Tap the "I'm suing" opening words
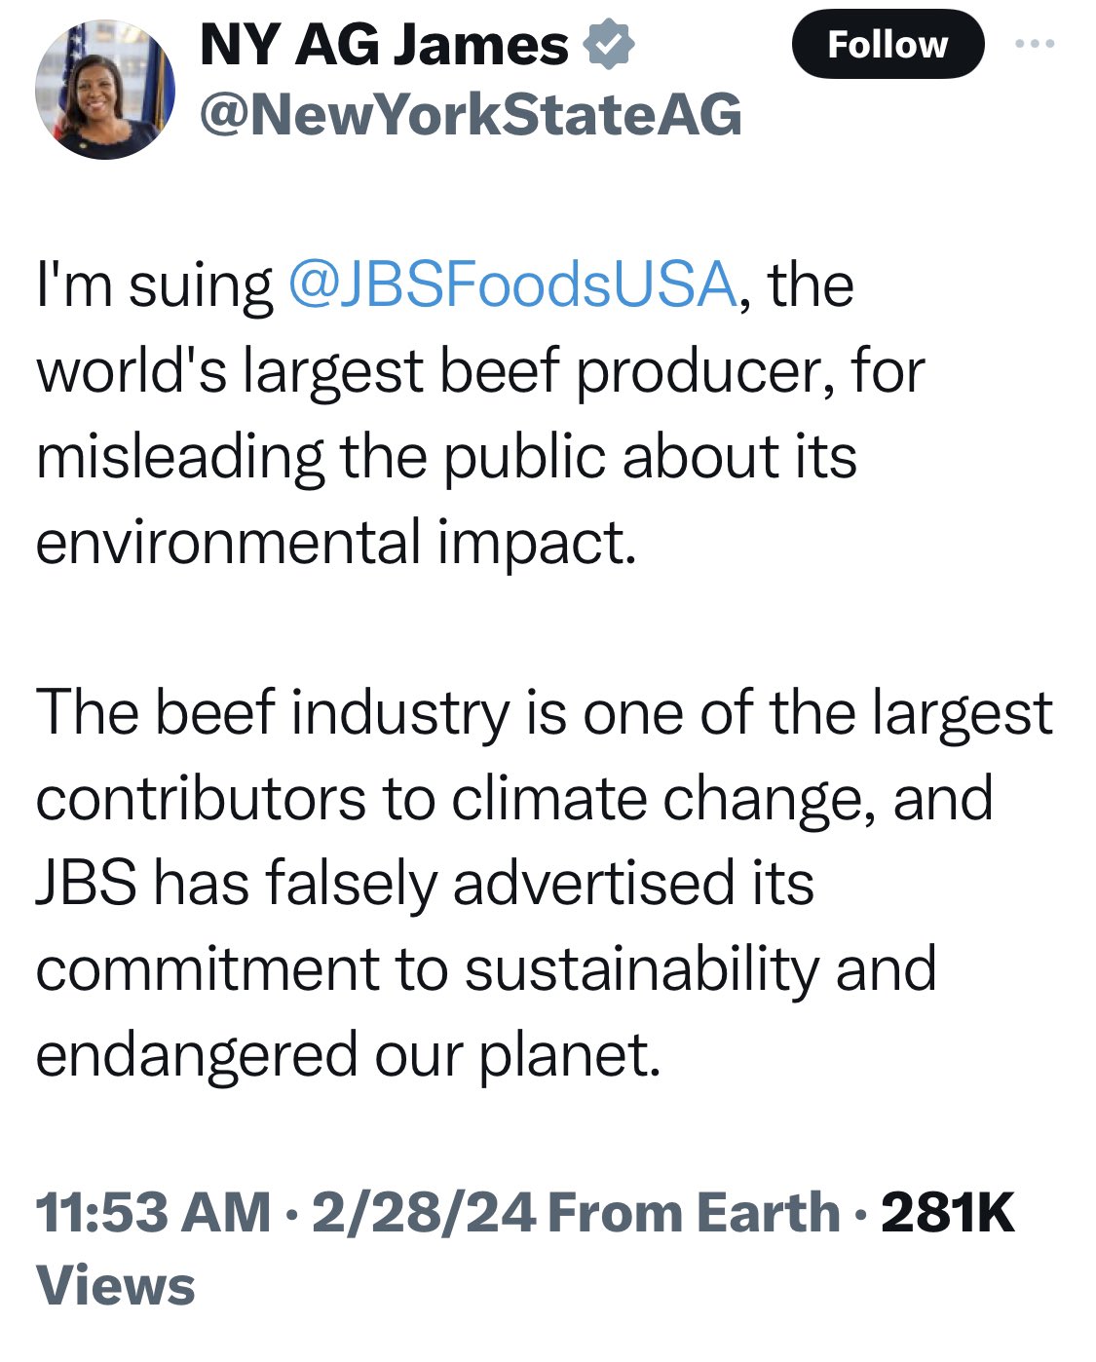The image size is (1096, 1362). (x=155, y=285)
